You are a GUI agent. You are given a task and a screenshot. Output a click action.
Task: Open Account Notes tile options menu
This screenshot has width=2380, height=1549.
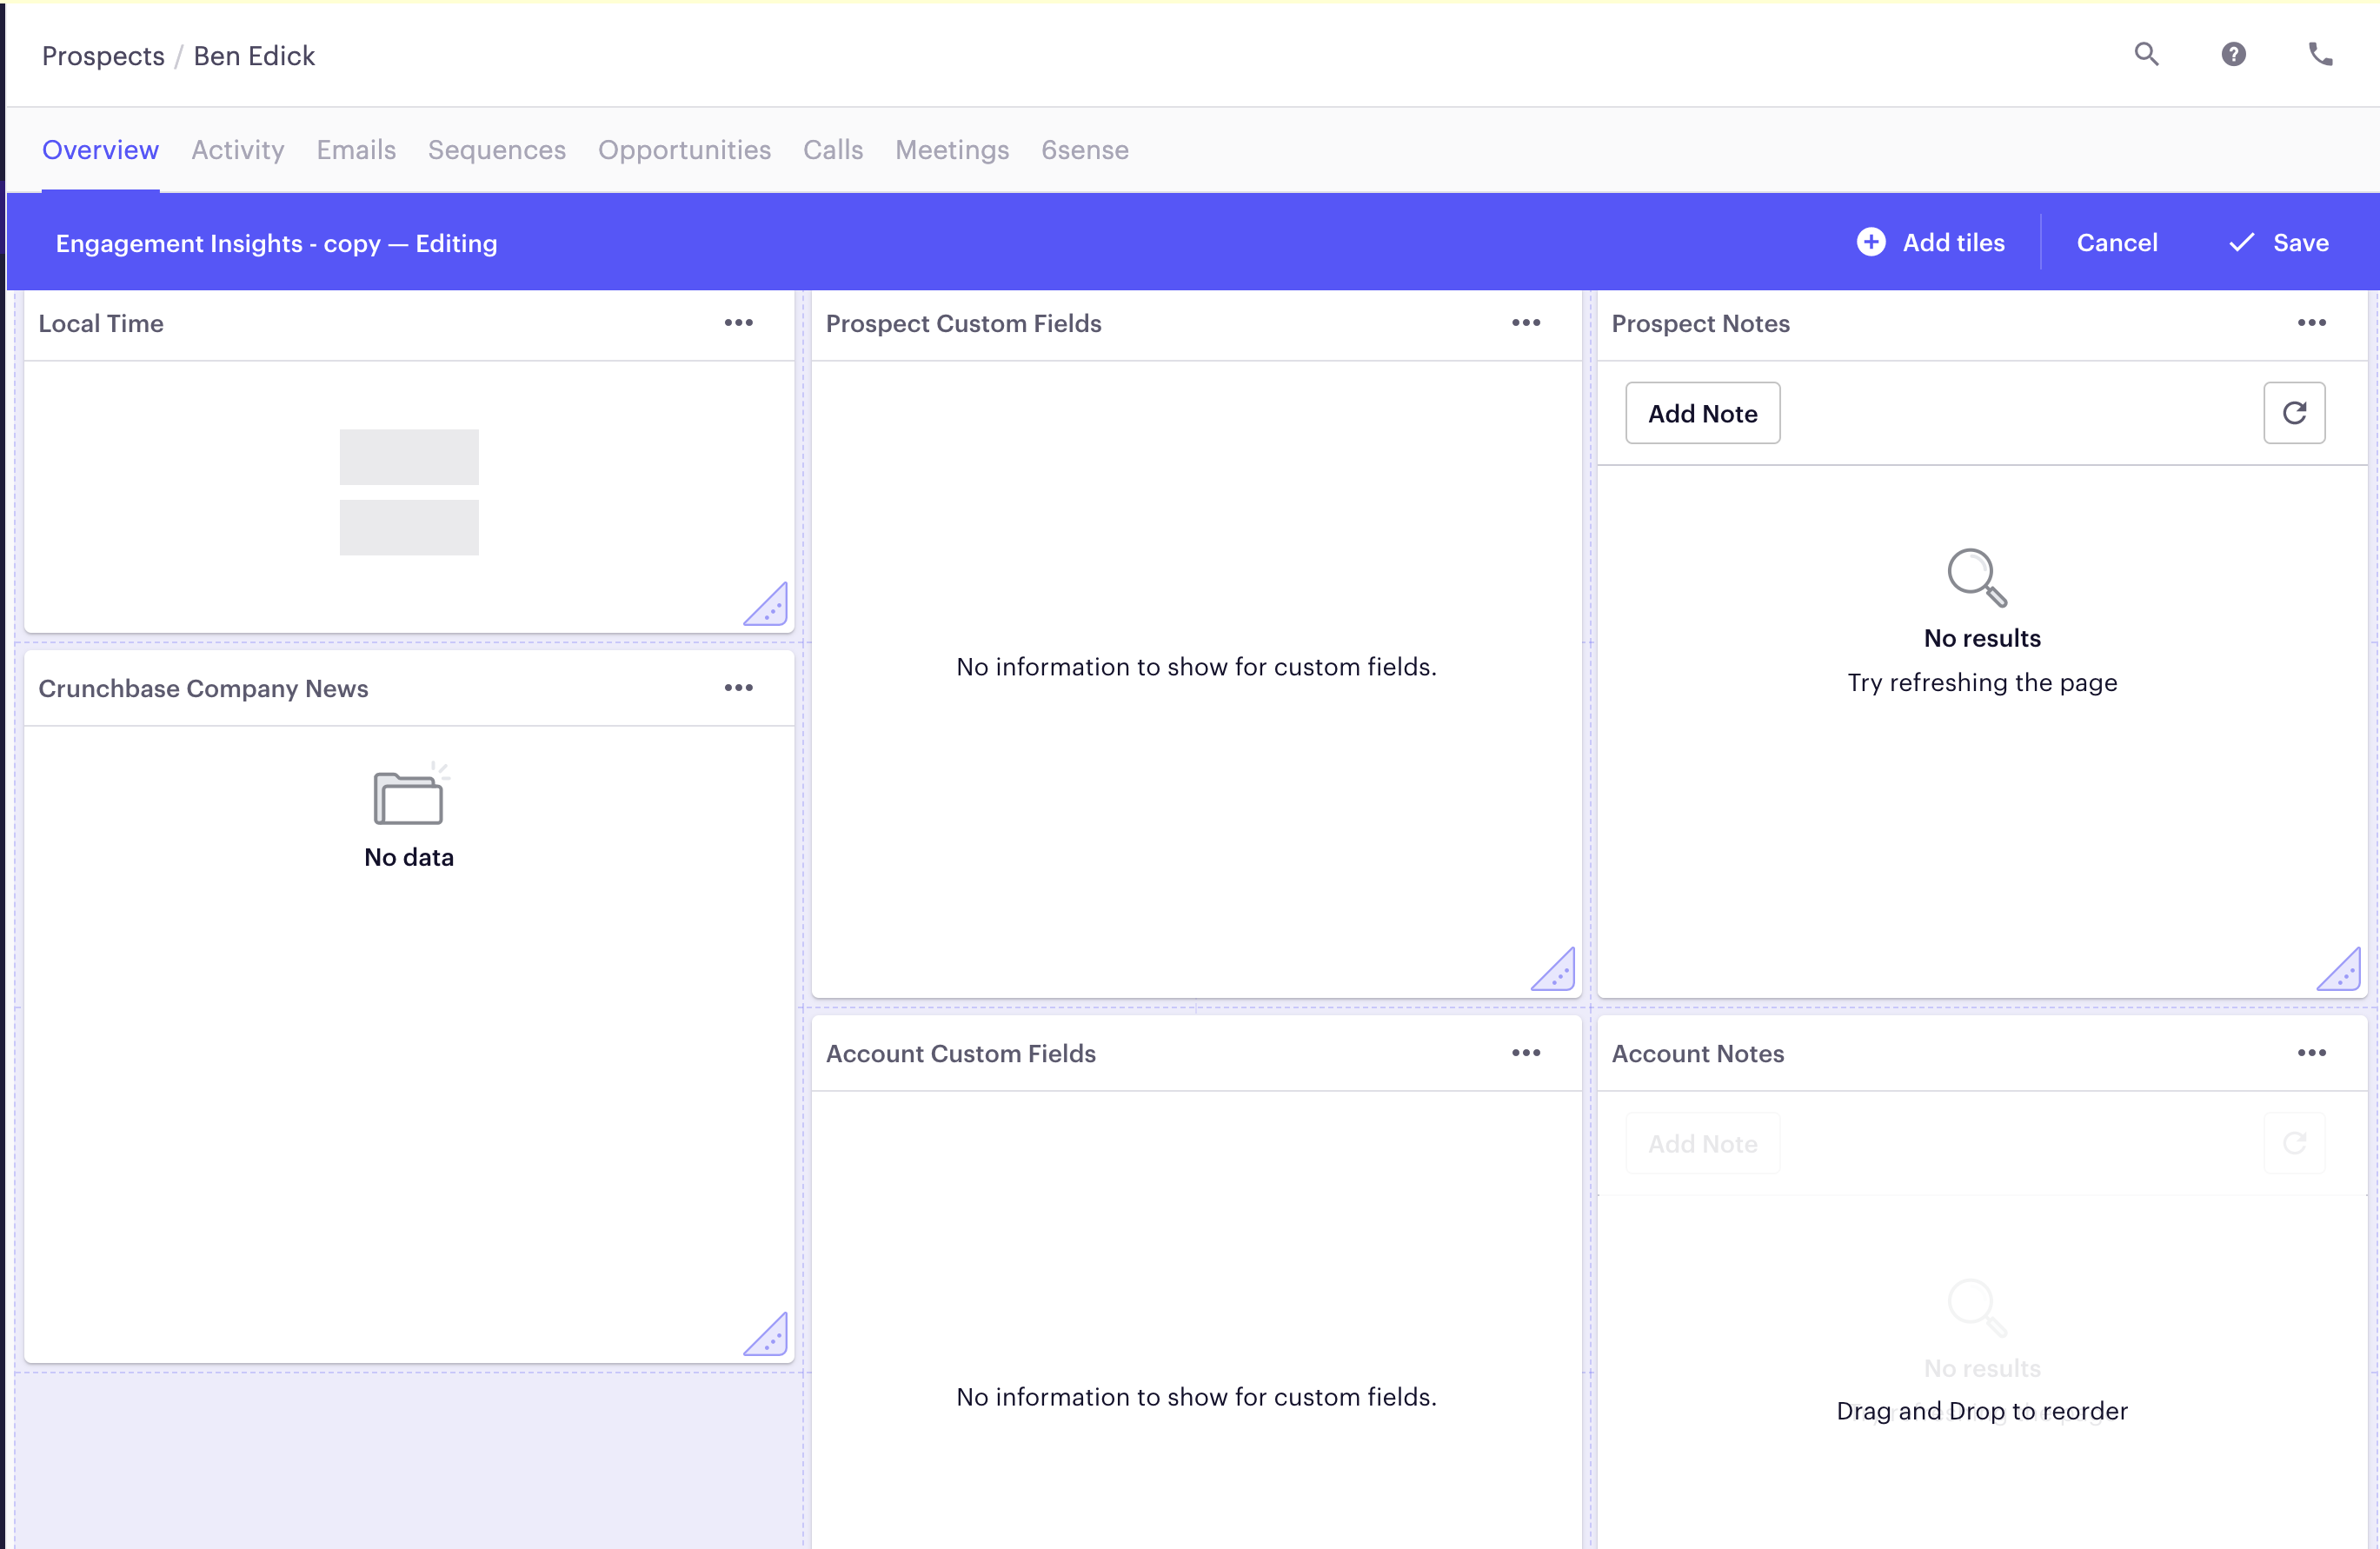(2312, 1053)
